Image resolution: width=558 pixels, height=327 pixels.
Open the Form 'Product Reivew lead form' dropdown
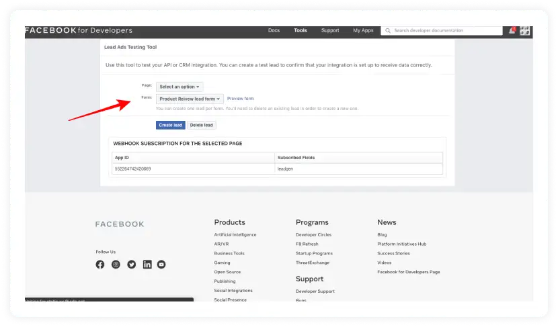[190, 99]
